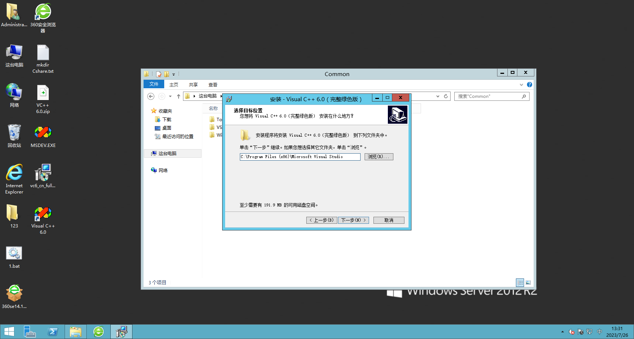Screen dimensions: 634x339
Task: Select MSDEV.EXE desktop icon
Action: coord(43,136)
